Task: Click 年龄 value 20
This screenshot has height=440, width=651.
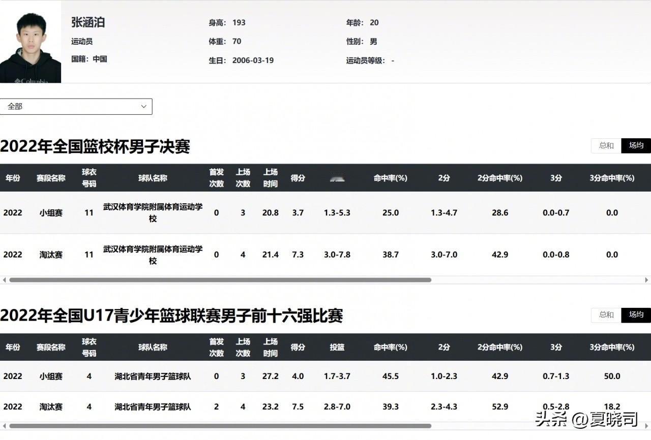Action: 374,22
